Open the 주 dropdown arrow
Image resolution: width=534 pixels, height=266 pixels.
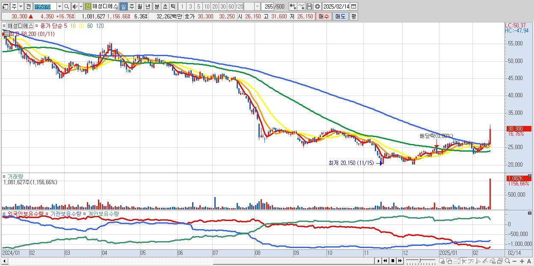point(21,6)
